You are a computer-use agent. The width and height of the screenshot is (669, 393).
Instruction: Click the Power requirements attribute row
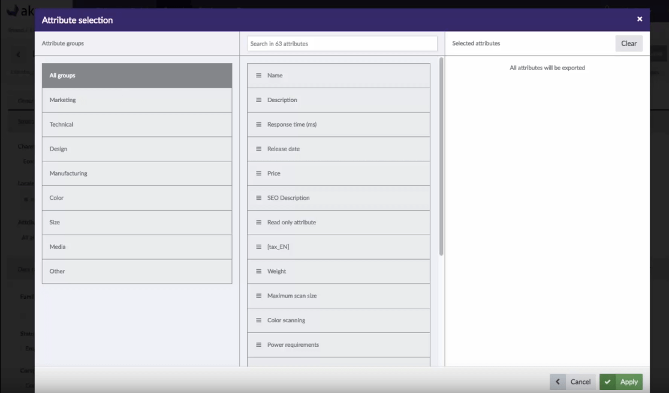[339, 345]
